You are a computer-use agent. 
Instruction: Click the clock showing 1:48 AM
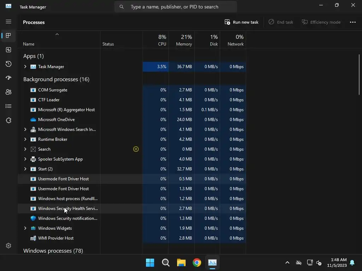[339, 260]
